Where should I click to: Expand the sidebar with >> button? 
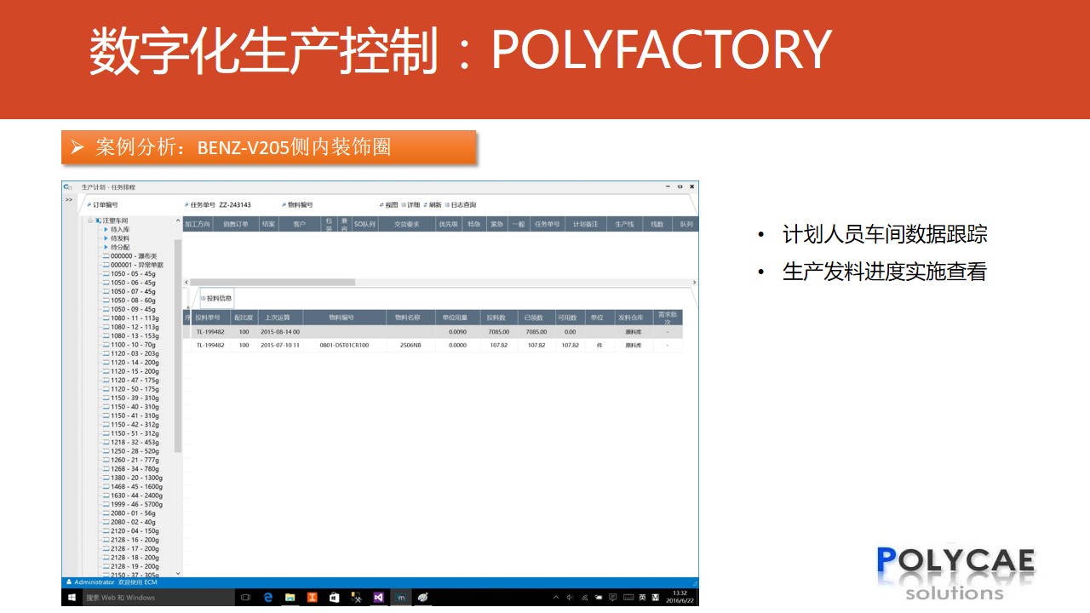tap(68, 200)
